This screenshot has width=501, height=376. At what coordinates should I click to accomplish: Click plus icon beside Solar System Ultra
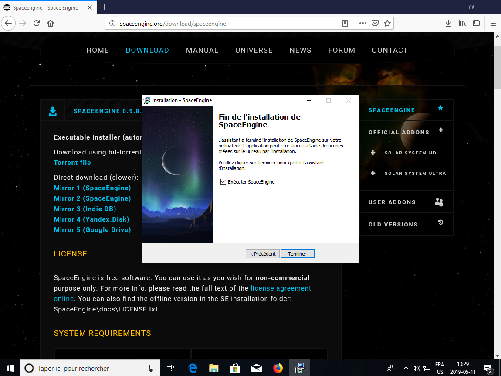point(373,173)
